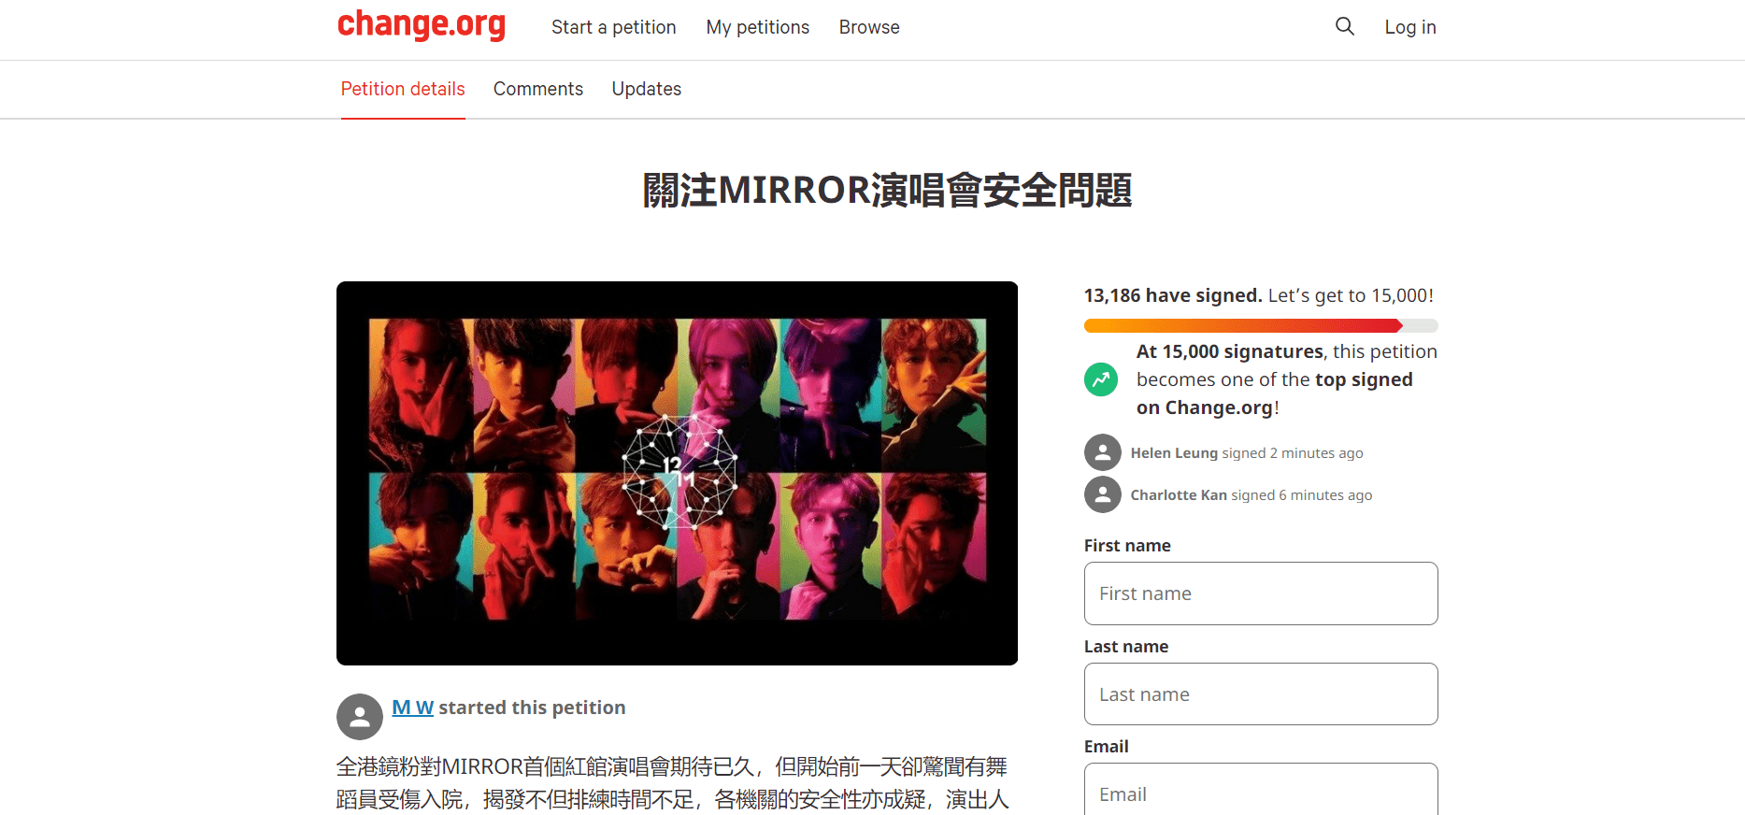Focus the Last name input field
1745x815 pixels.
1261,694
